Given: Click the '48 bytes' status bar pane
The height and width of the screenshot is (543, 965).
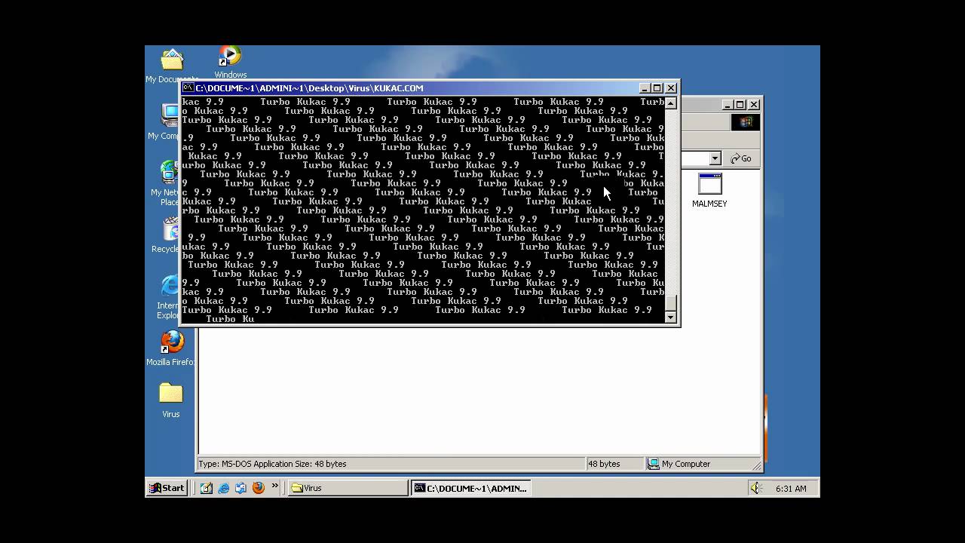Looking at the screenshot, I should [614, 464].
